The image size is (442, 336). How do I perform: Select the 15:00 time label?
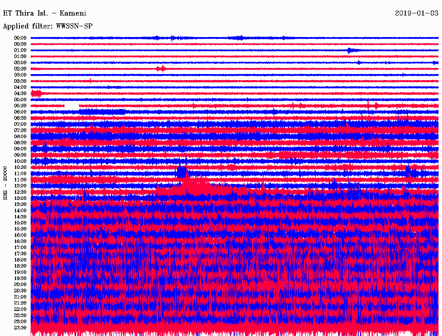pos(20,223)
